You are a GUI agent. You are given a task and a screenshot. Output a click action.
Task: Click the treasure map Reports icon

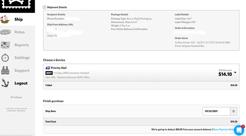coord(5,45)
